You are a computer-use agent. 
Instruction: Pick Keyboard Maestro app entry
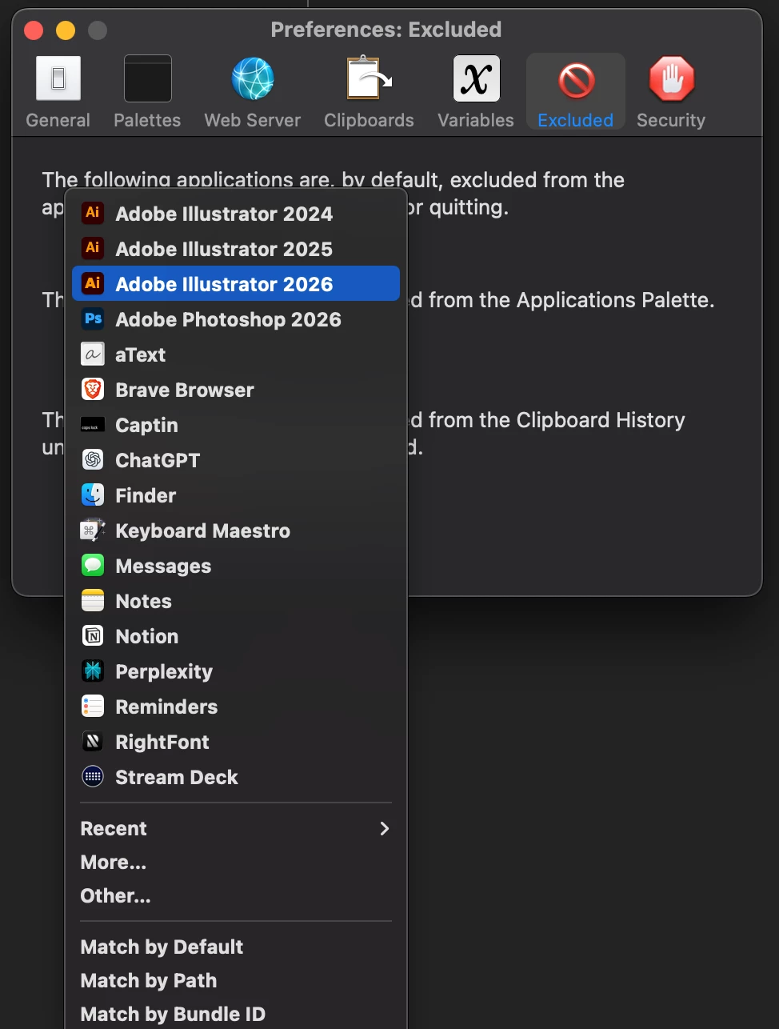click(x=236, y=531)
